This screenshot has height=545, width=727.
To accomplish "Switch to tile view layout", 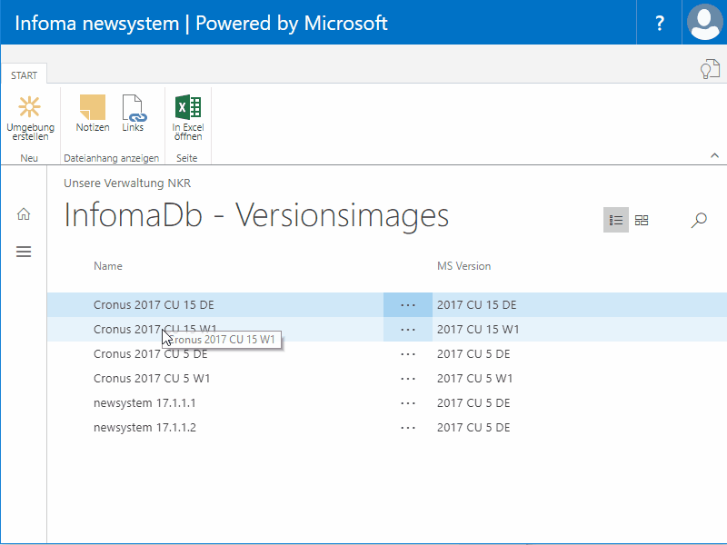I will tap(642, 220).
